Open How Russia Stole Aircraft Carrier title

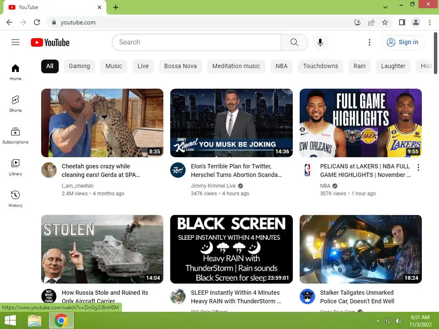[105, 296]
